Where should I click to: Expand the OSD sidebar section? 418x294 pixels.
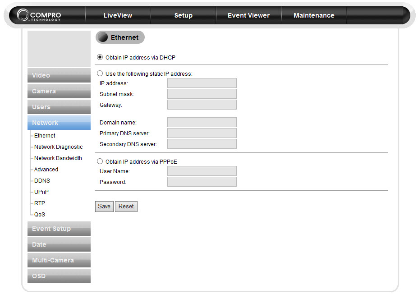(59, 276)
